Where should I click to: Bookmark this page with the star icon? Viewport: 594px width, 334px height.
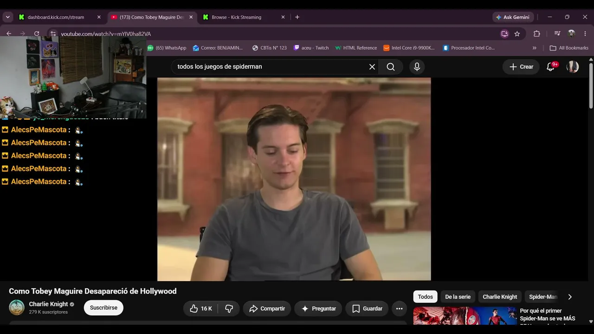pos(517,34)
